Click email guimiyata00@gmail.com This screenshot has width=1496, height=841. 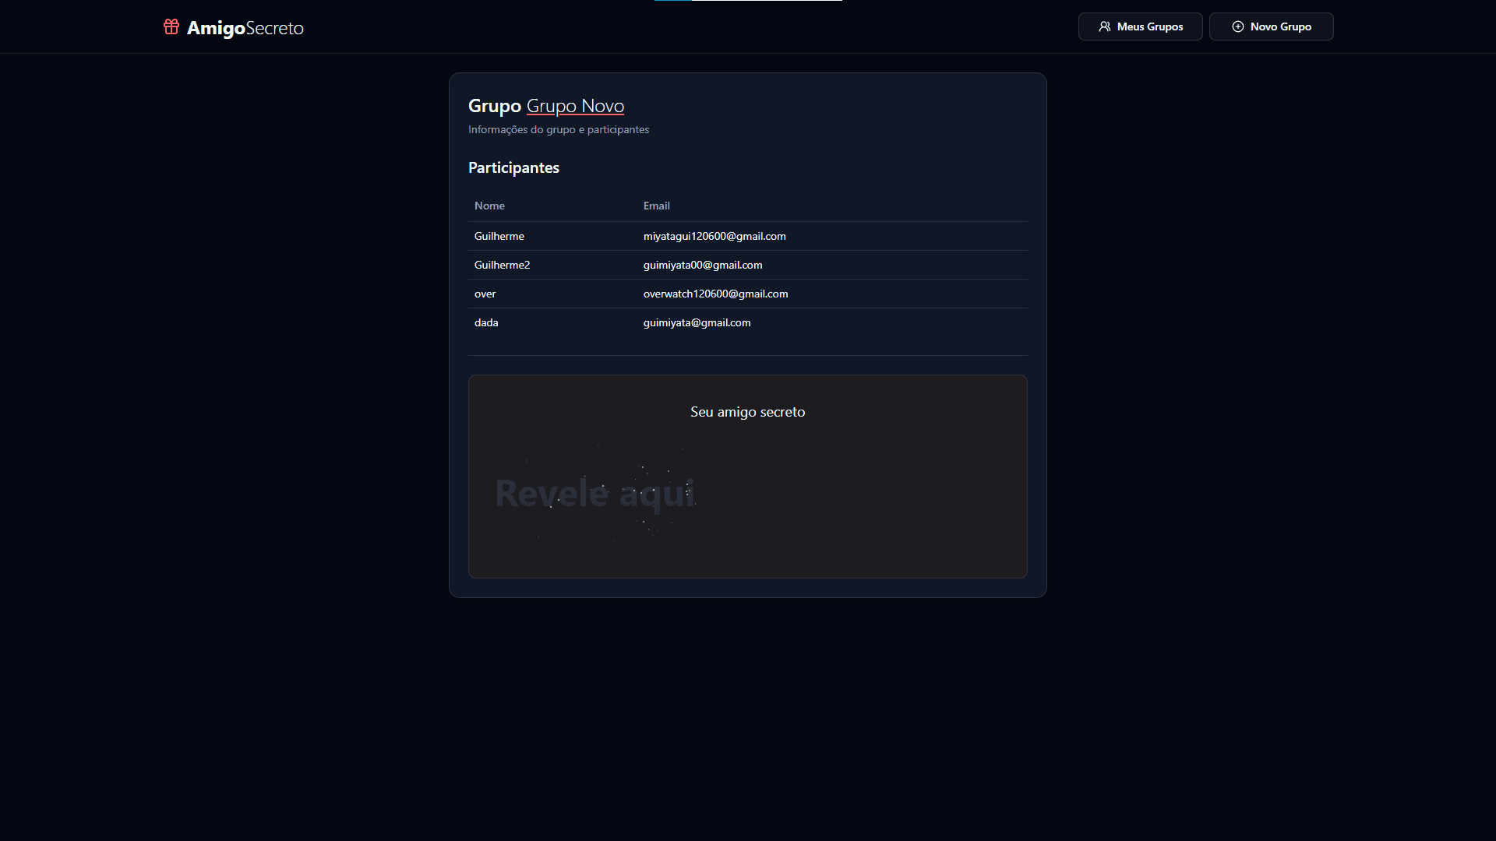point(702,265)
